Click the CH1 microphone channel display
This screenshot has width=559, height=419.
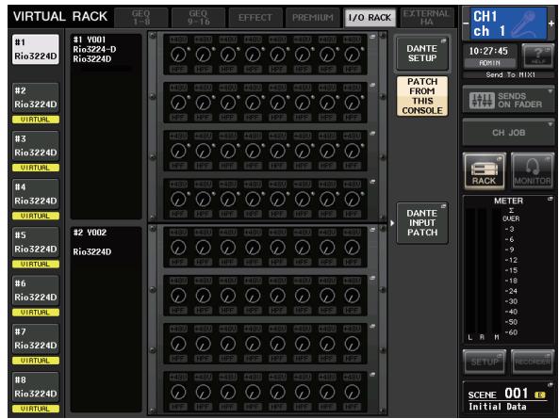coord(508,24)
